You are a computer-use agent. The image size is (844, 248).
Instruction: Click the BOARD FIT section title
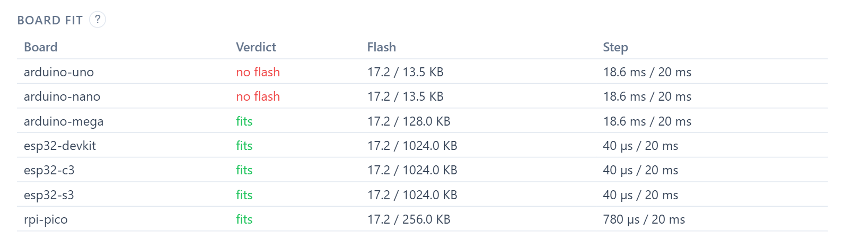pyautogui.click(x=50, y=20)
